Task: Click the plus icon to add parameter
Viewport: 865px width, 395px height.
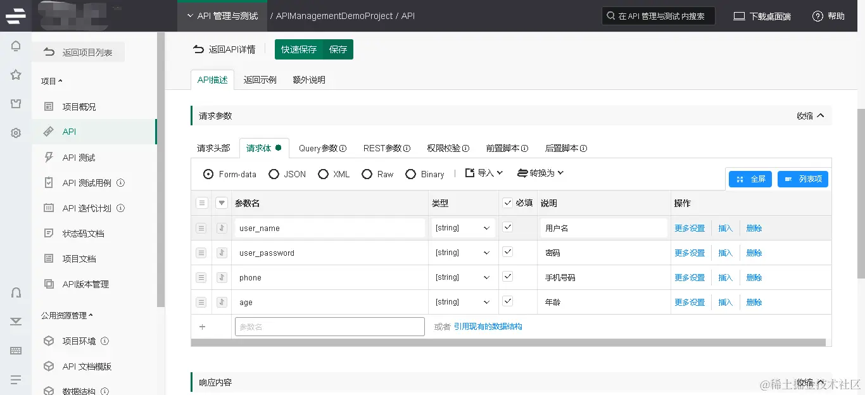Action: pos(202,327)
